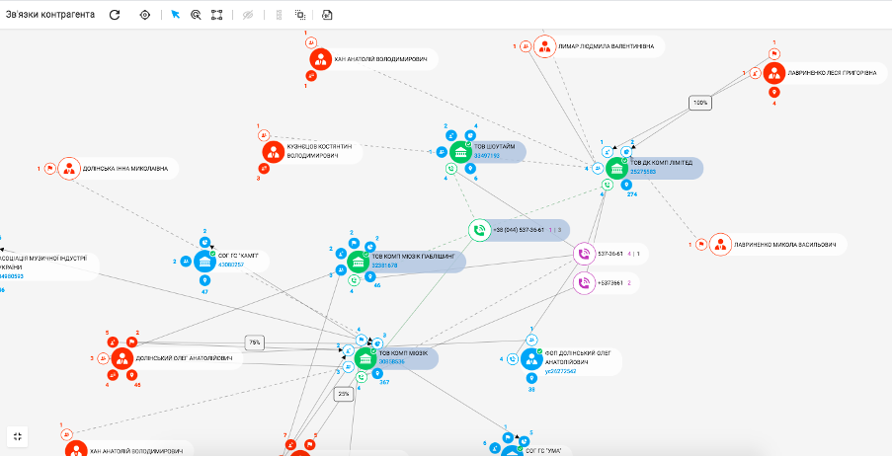
Task: Expand the location pin showing 367
Action: coord(384,373)
